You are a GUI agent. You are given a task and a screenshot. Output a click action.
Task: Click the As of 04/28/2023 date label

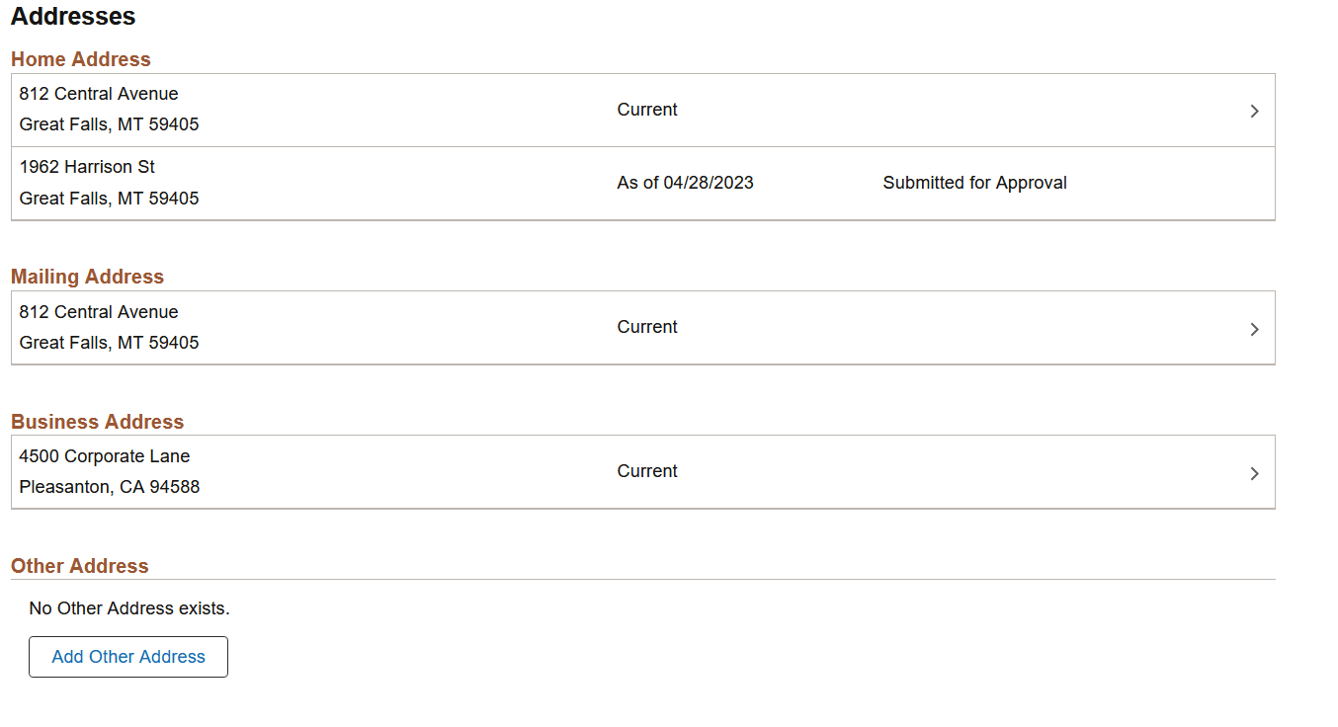pos(685,183)
